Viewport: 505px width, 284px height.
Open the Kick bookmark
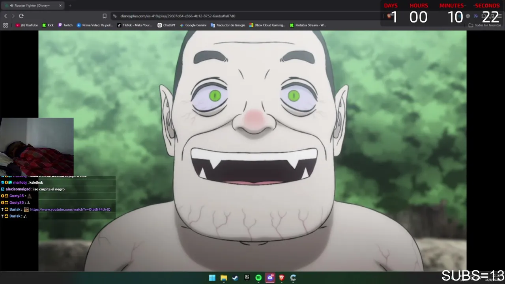[x=48, y=25]
